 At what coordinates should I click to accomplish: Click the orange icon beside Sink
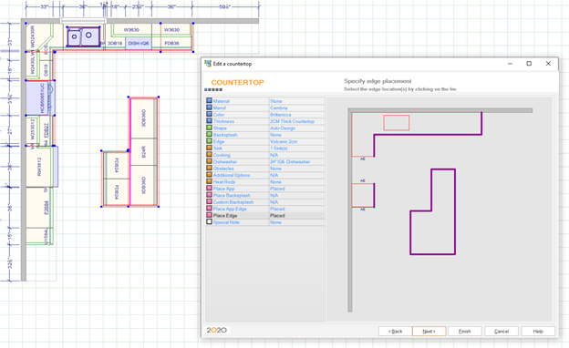pos(209,148)
